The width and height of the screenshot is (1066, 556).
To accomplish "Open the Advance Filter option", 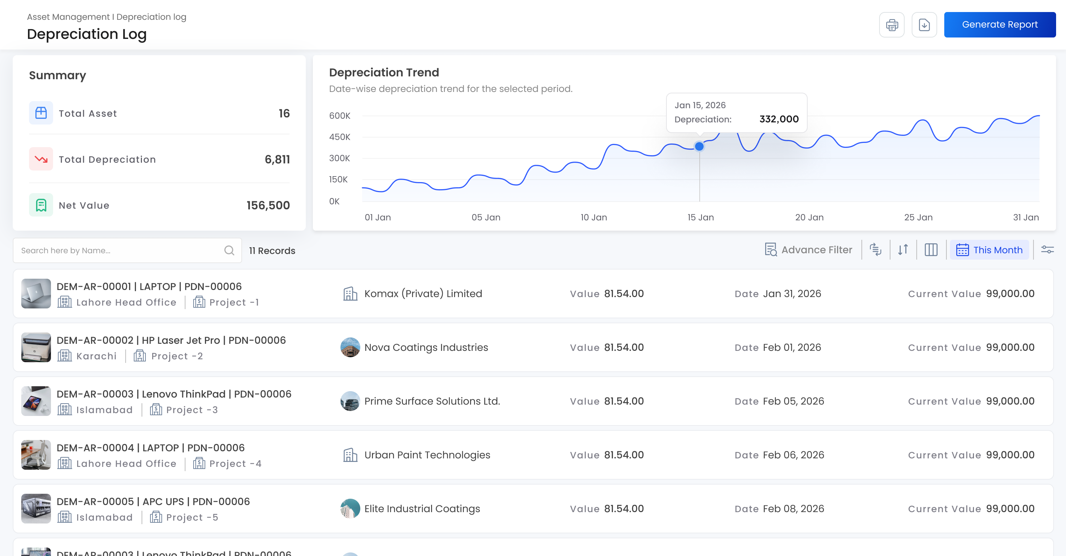I will (808, 250).
